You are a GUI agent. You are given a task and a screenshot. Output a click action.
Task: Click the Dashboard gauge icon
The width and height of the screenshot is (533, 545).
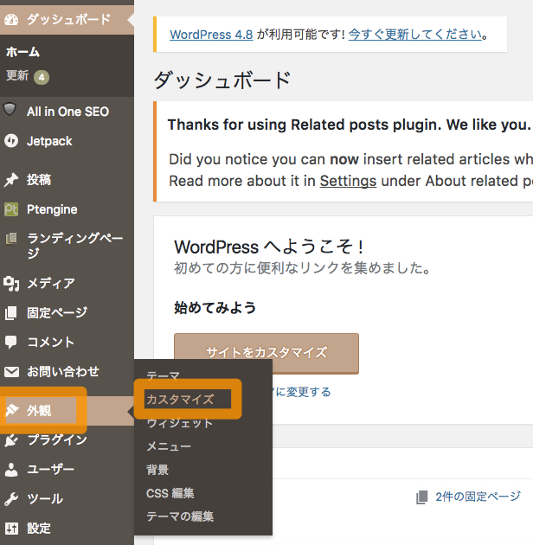pos(11,19)
